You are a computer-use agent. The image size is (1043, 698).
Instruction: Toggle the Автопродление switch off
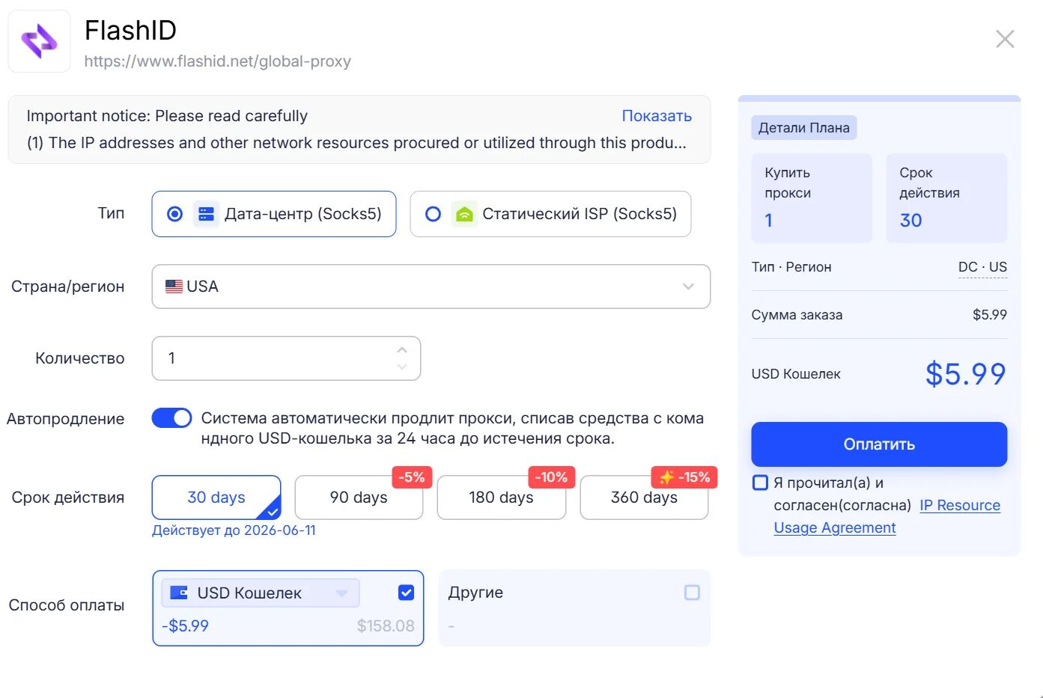171,418
